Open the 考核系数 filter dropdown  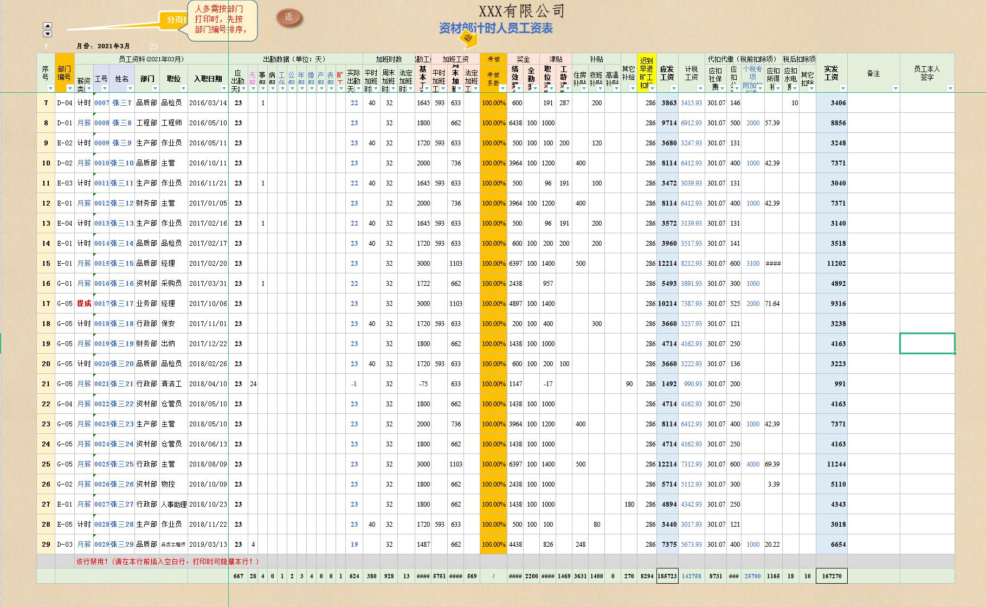click(x=503, y=88)
